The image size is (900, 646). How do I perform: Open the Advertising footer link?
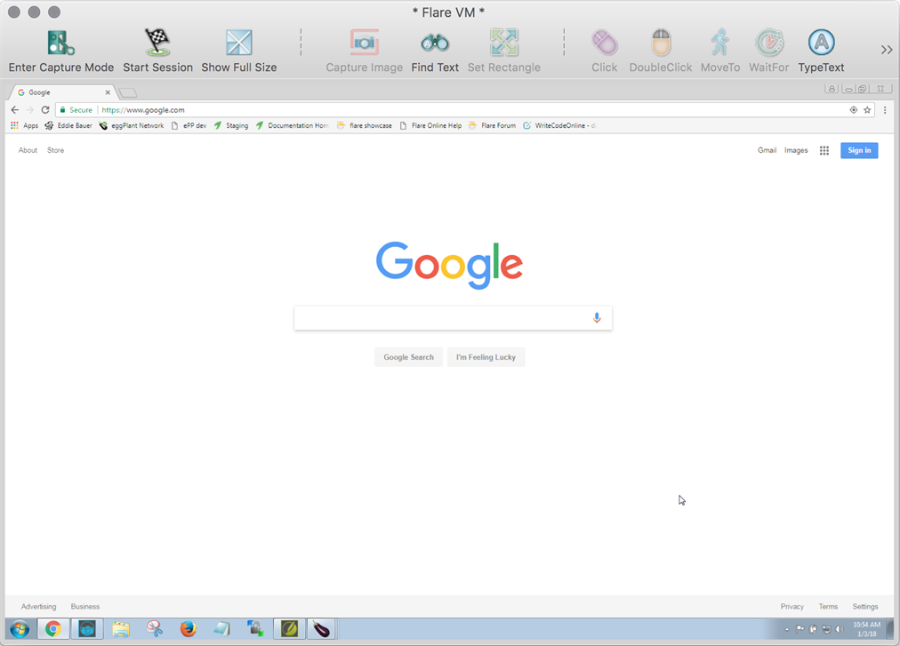[38, 606]
